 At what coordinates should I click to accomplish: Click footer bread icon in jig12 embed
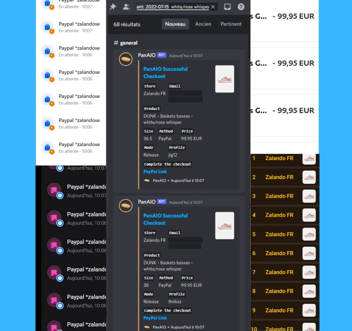tap(147, 181)
